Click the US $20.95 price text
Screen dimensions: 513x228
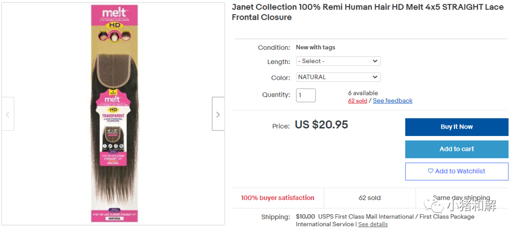322,125
